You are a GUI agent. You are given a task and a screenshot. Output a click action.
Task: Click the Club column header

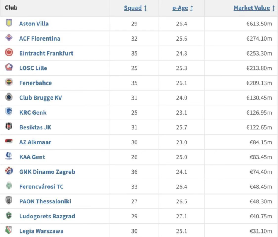tap(11, 7)
